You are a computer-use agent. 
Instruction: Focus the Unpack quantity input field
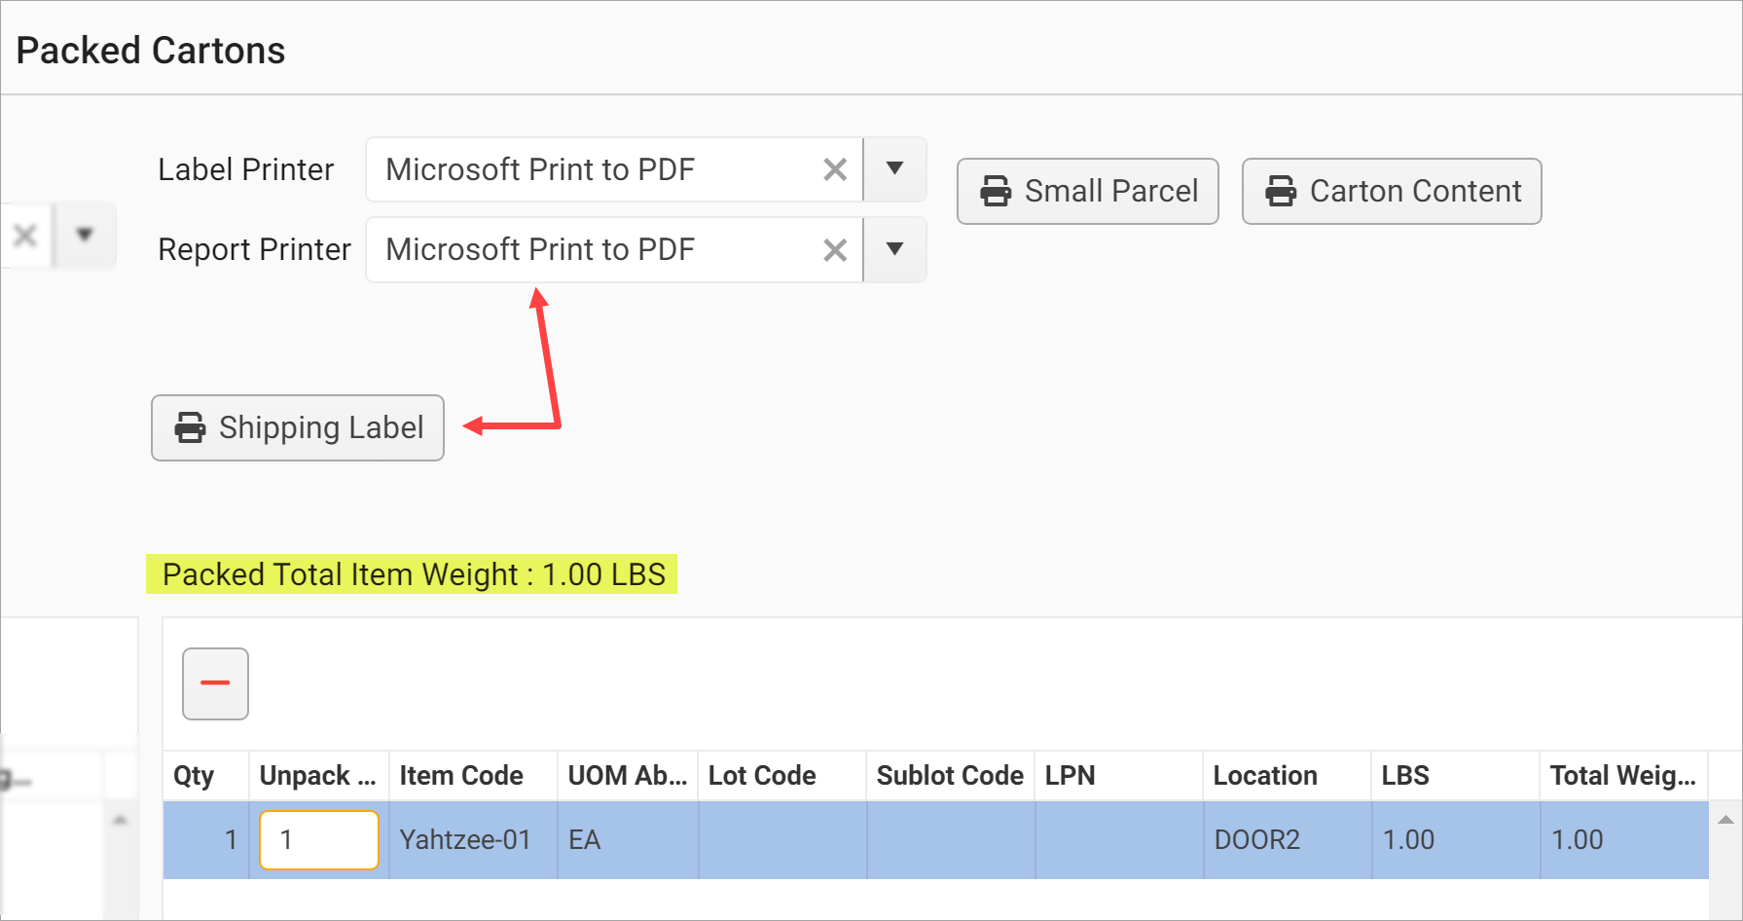318,839
